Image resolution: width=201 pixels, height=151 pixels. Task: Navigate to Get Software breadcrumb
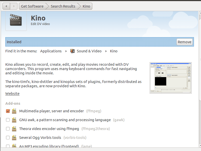[32, 6]
